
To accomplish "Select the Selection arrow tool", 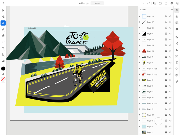I will (3, 10).
